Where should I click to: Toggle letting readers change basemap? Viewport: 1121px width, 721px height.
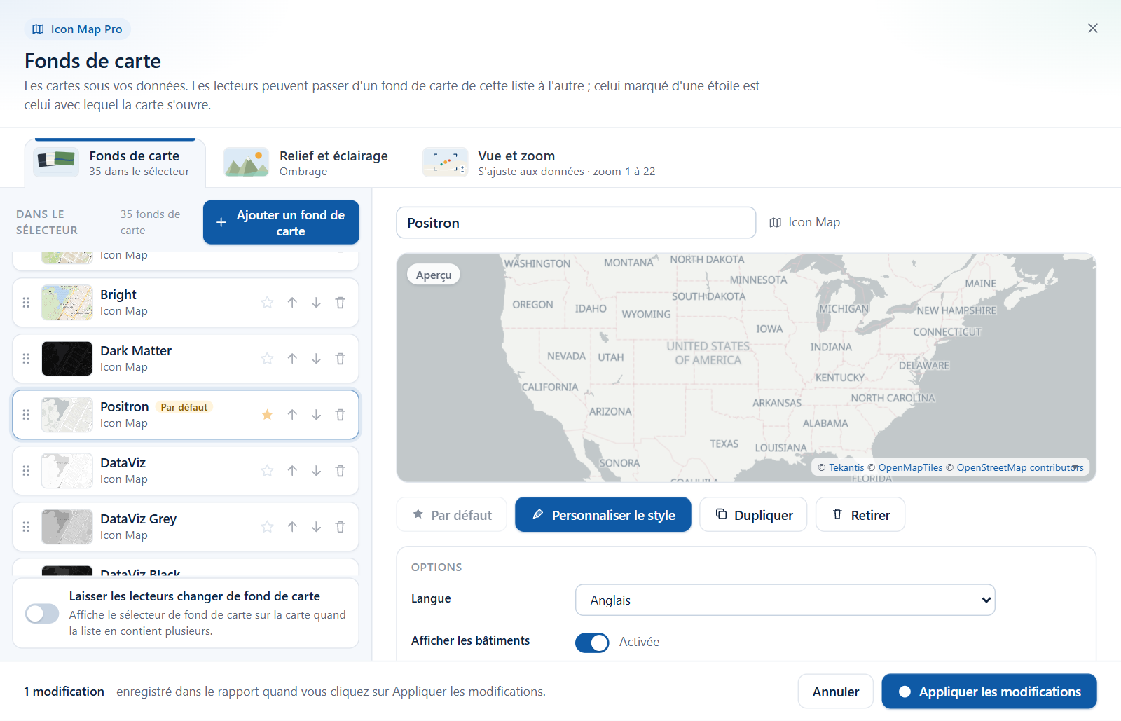pyautogui.click(x=42, y=614)
